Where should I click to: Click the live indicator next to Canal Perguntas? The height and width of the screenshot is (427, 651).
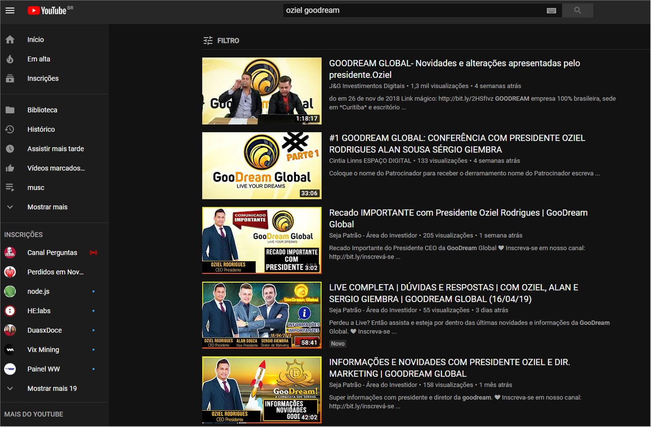[93, 252]
